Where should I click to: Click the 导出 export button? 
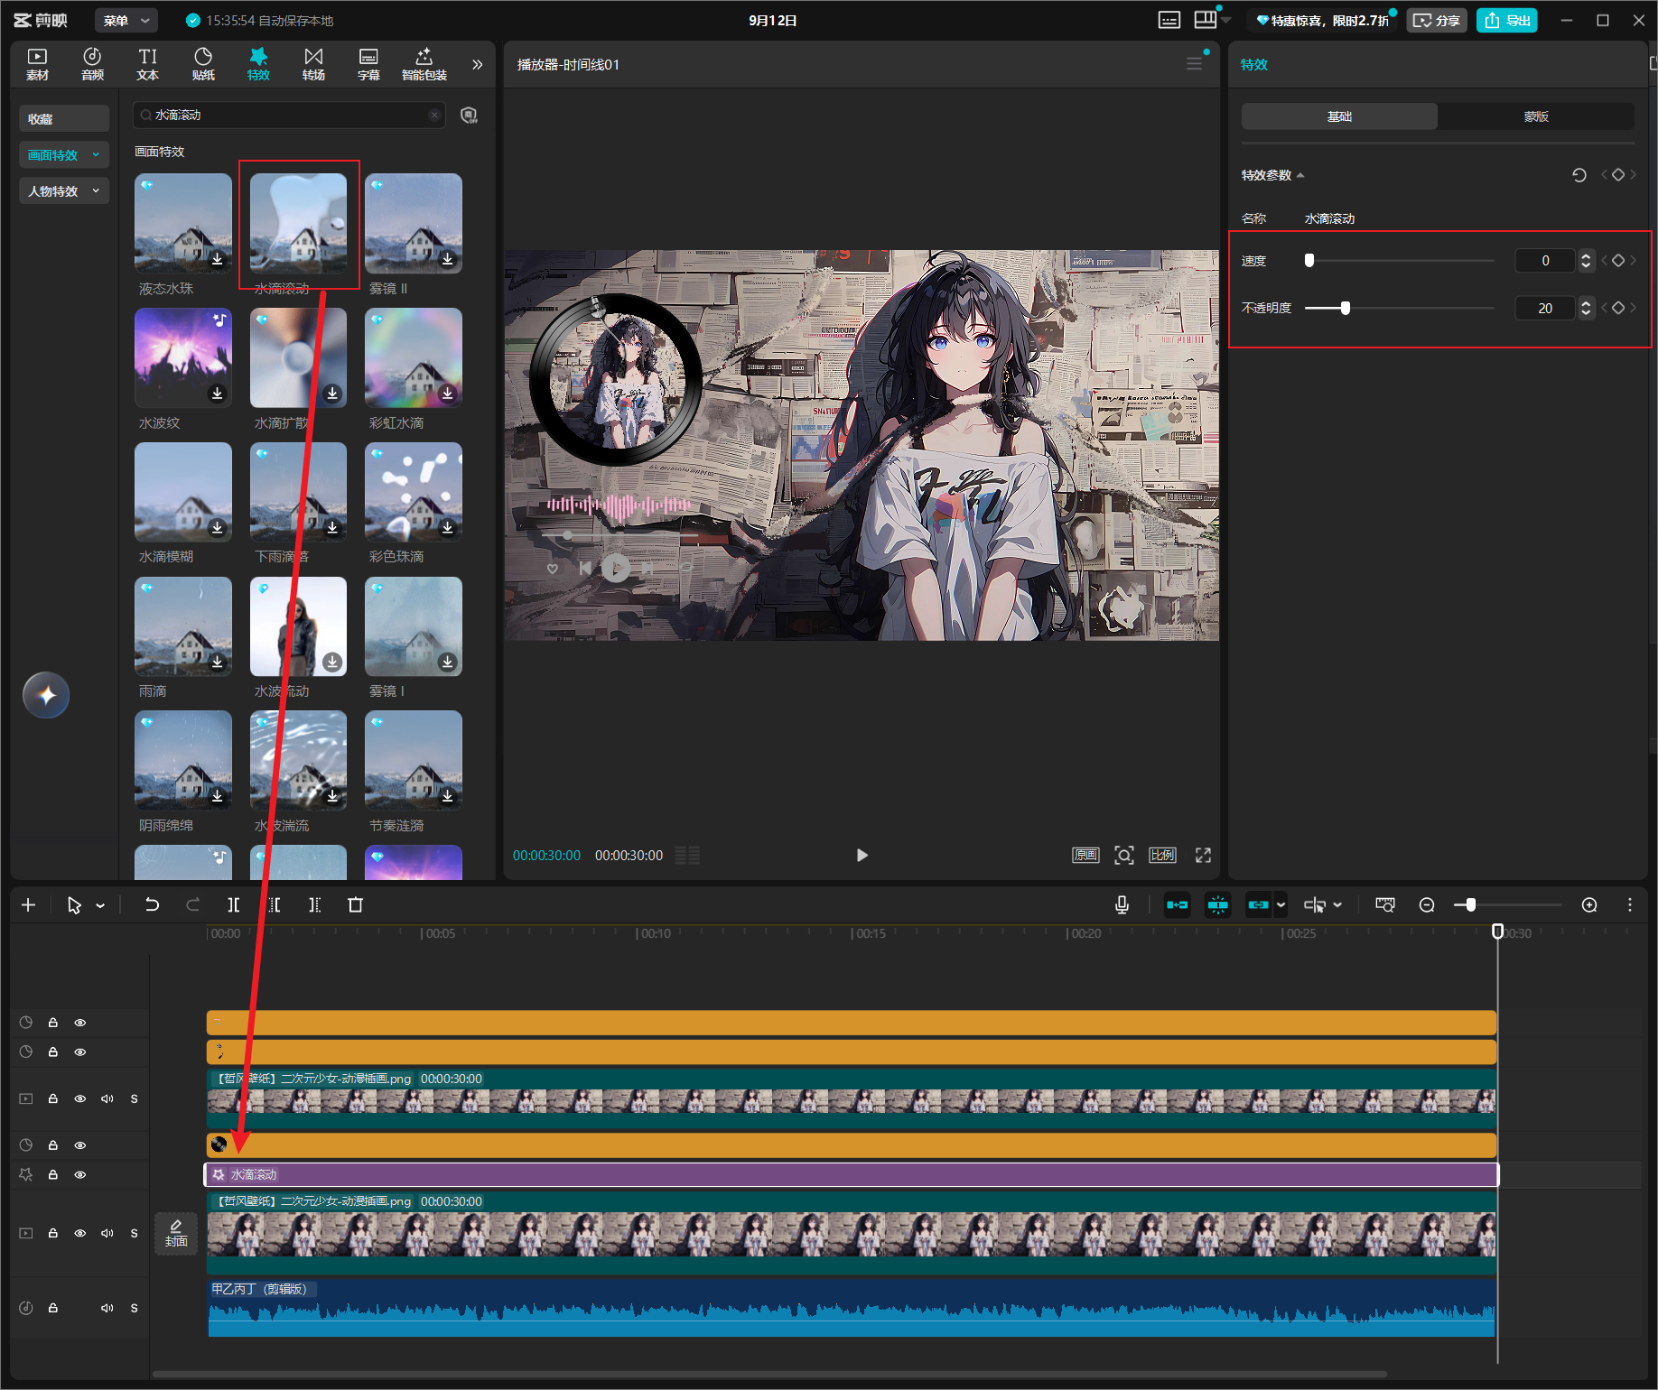click(1507, 20)
